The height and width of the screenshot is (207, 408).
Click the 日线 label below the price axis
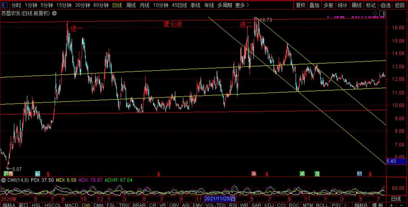tap(396, 199)
